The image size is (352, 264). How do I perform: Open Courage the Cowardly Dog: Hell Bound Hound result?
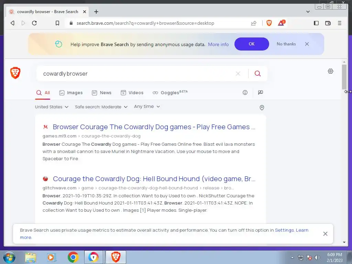[x=154, y=179]
